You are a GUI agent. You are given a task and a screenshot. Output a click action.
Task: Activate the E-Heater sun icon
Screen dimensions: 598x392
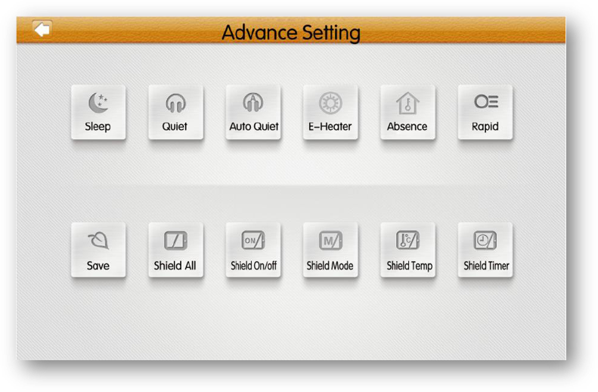coord(330,103)
